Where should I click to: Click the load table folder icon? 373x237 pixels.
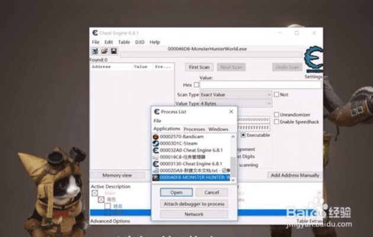coord(104,51)
